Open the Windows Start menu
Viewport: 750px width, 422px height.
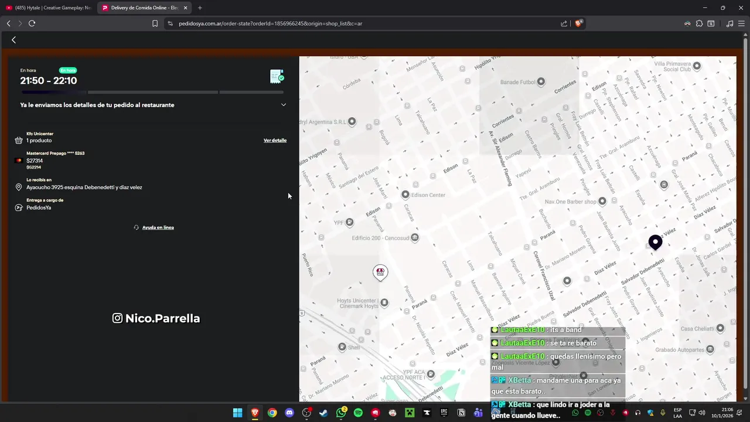(237, 413)
